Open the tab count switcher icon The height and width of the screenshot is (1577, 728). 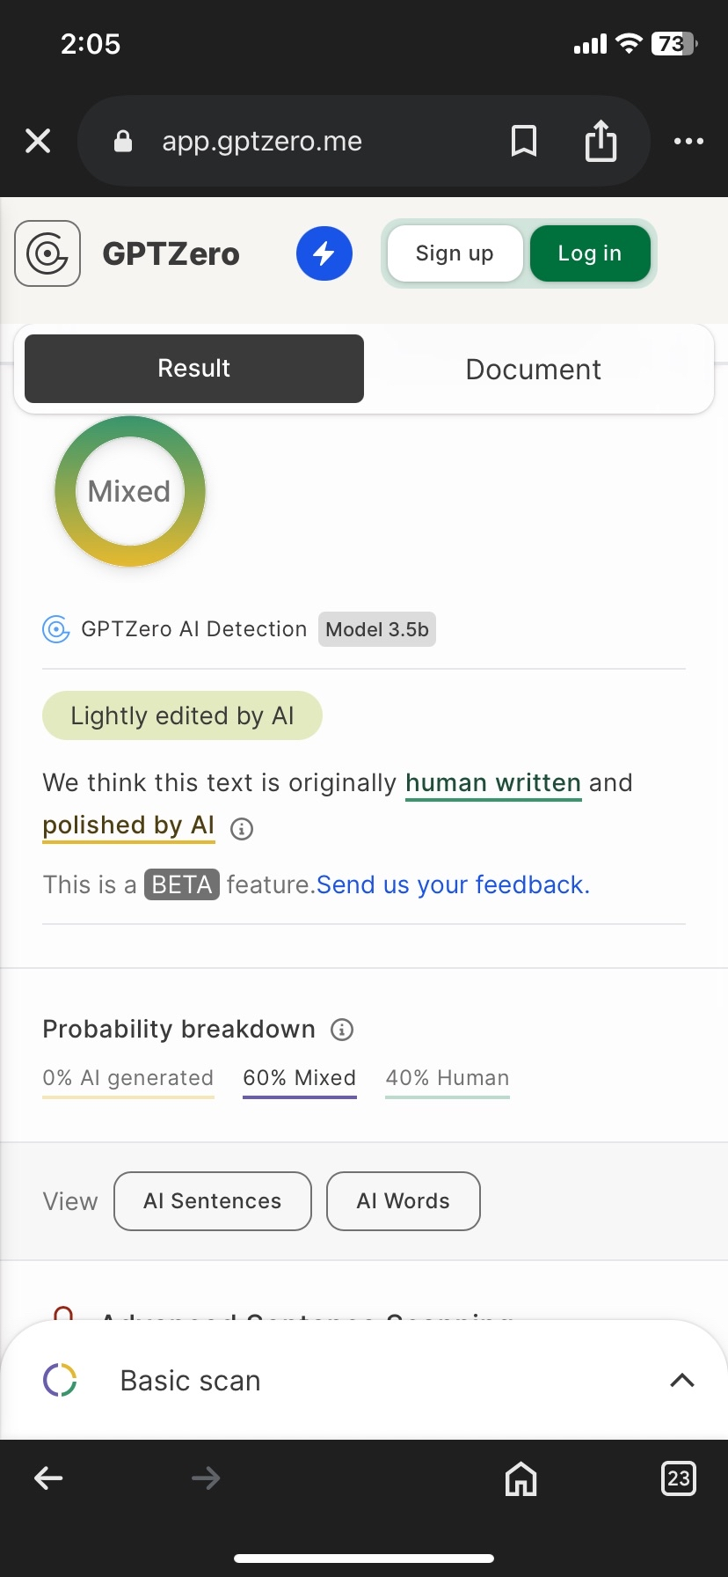tap(678, 1478)
